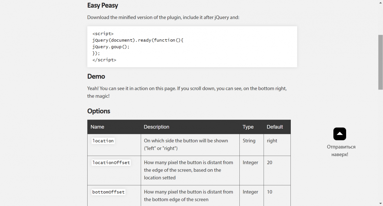Select the "Description" table column header
Viewport: 383px width, 206px height.
[x=156, y=127]
